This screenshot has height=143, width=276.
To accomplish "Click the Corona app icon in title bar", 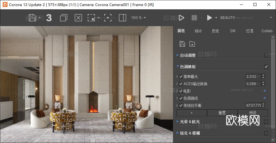I will point(5,5).
